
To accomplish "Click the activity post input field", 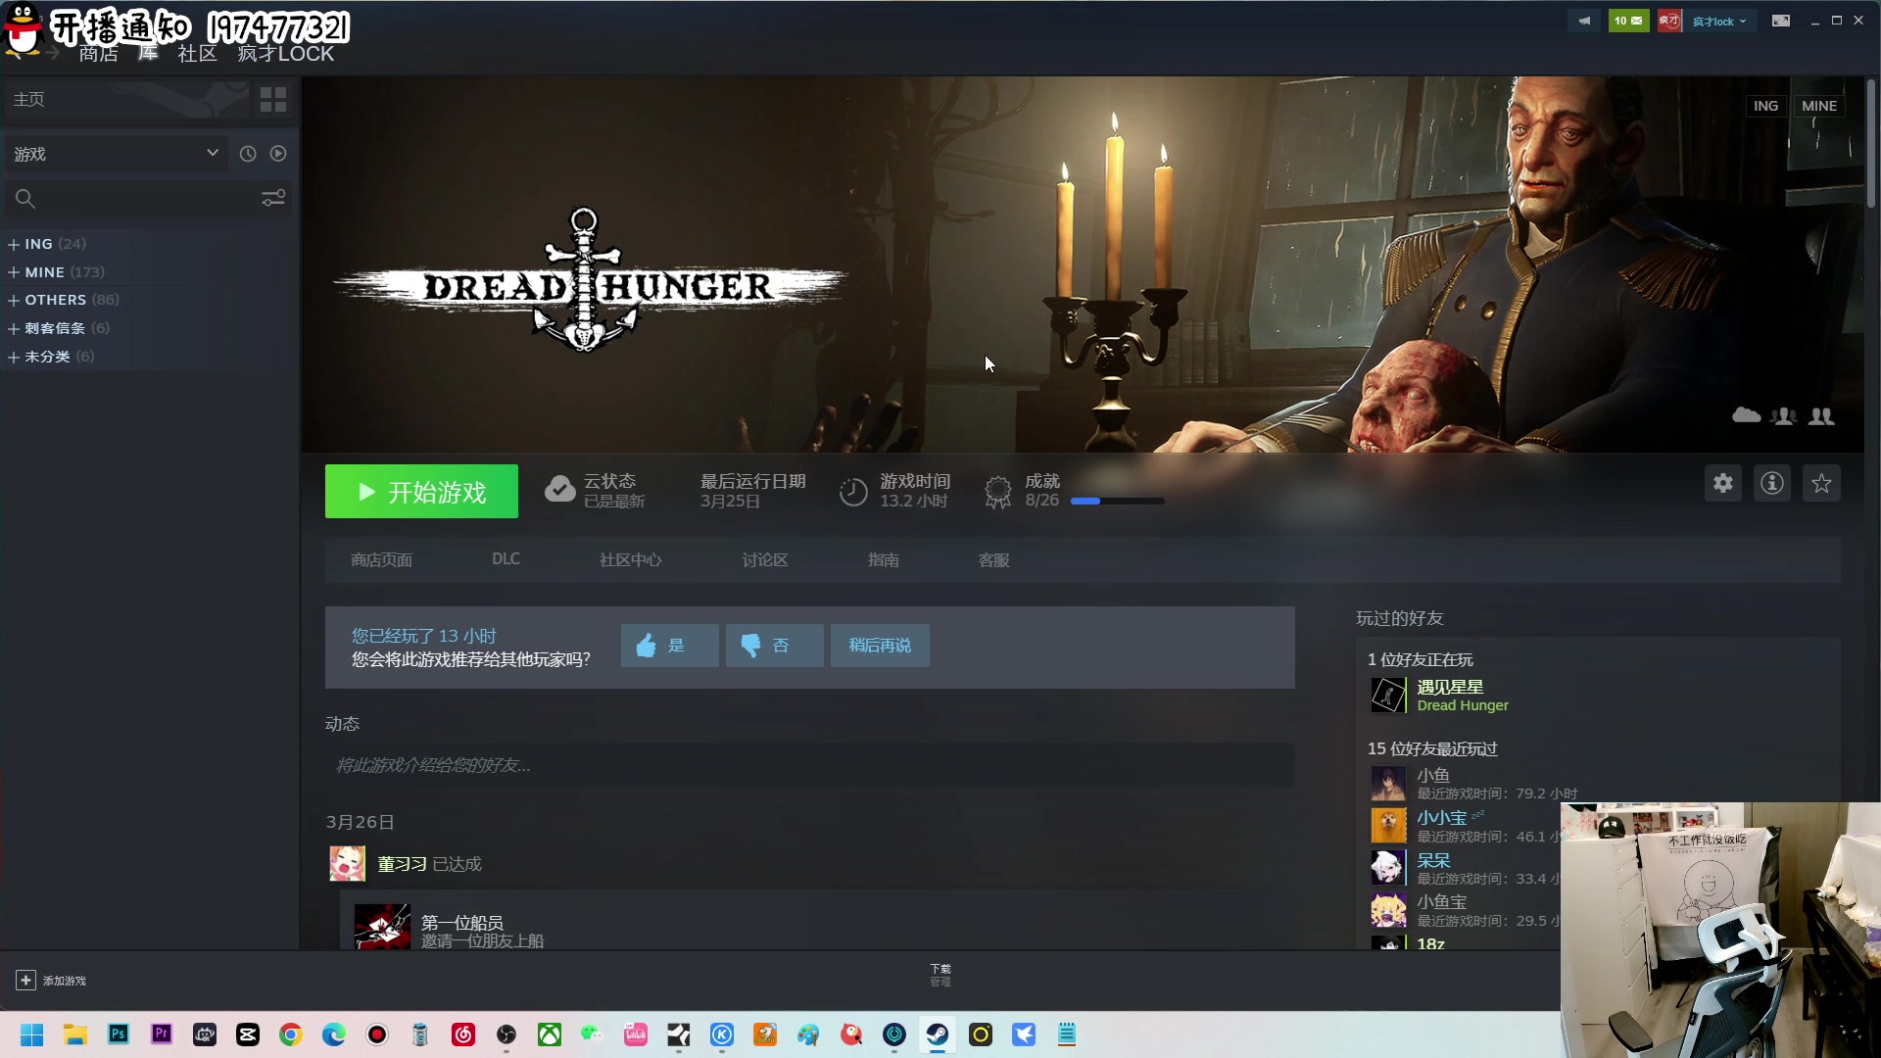I will point(809,765).
